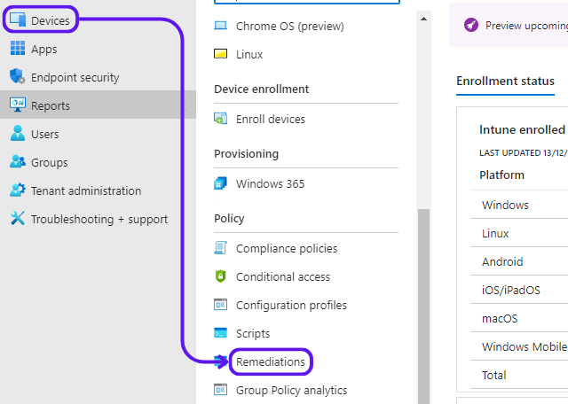Open Compliance policies
The width and height of the screenshot is (568, 404).
tap(287, 248)
